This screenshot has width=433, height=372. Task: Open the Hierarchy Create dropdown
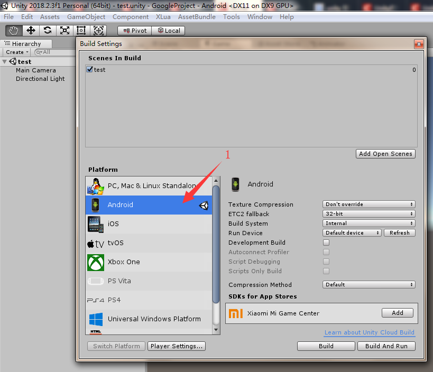16,52
